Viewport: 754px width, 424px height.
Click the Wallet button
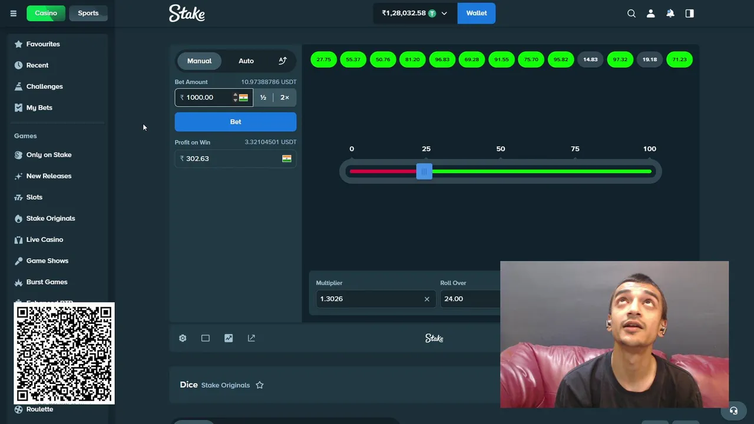477,13
